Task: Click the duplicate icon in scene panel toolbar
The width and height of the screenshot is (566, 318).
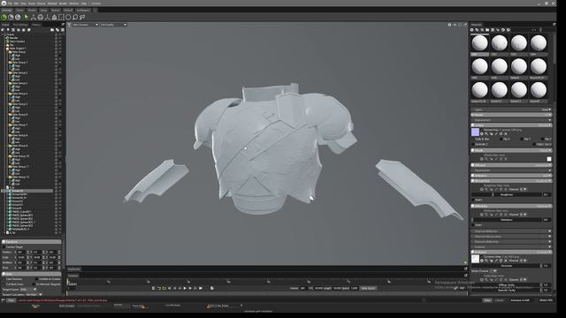Action: click(x=57, y=30)
